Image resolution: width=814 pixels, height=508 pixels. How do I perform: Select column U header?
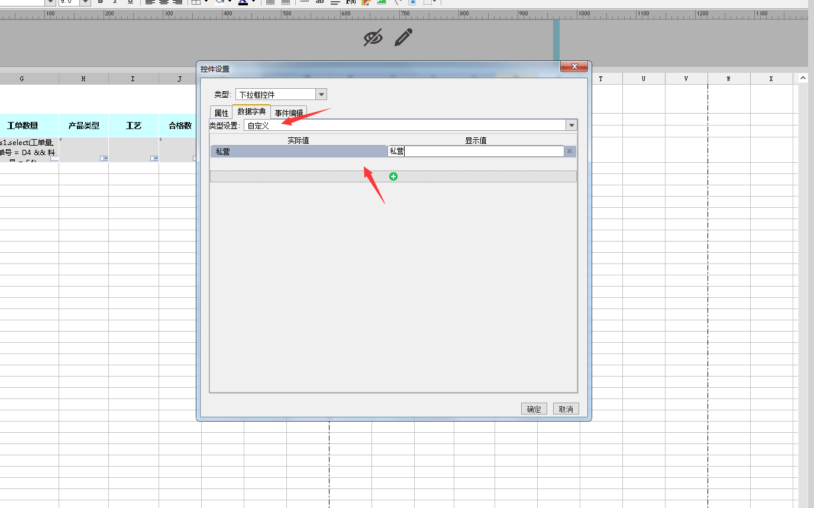(644, 79)
